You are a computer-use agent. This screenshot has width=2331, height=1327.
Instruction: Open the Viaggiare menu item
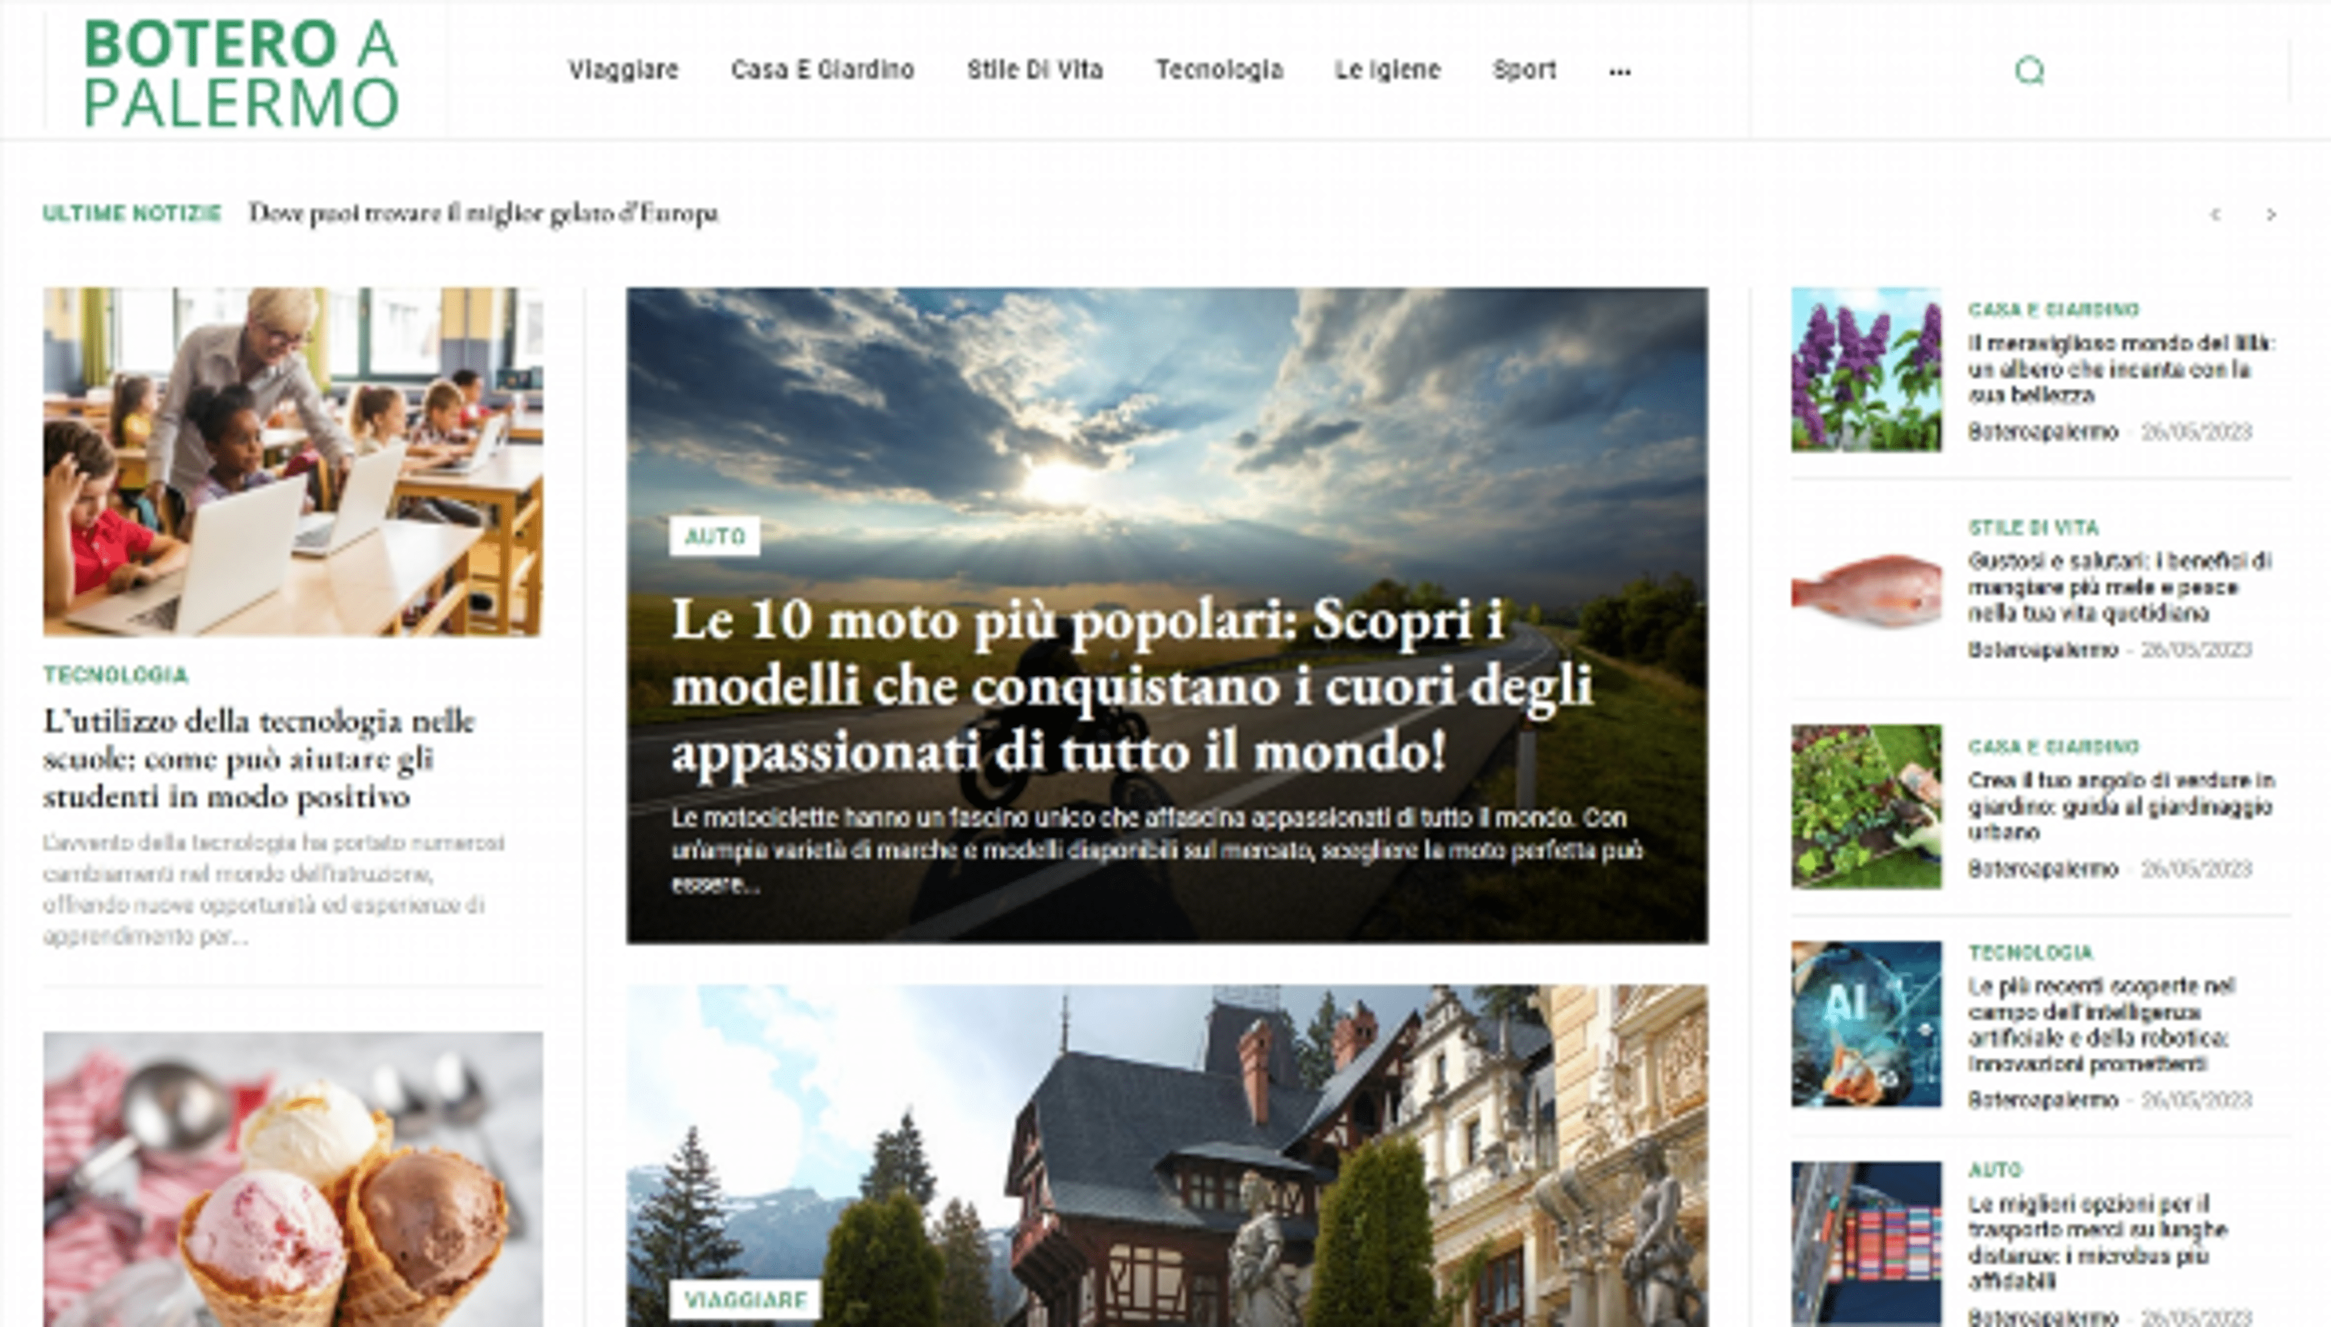point(623,70)
